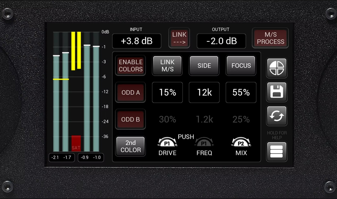Screen dimensions: 337x199
Task: Toggle the FOCUS button
Action: 241,65
